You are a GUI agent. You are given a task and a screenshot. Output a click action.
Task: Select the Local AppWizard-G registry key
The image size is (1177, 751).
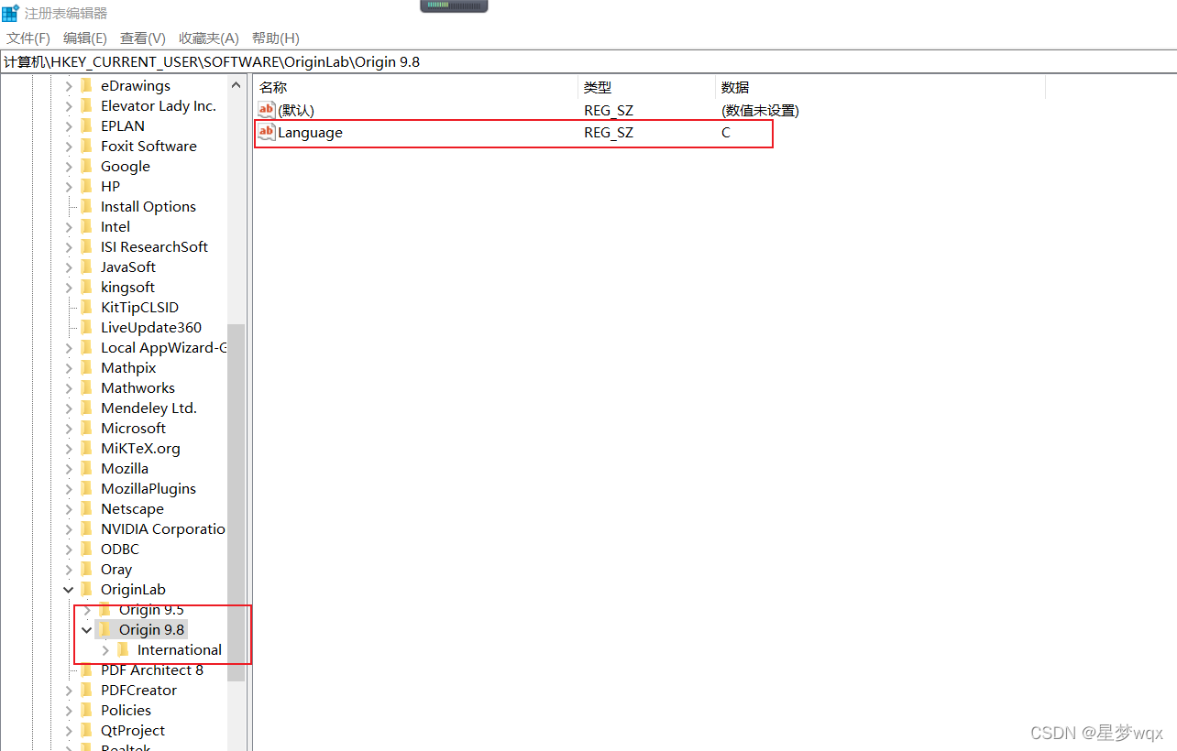tap(163, 348)
